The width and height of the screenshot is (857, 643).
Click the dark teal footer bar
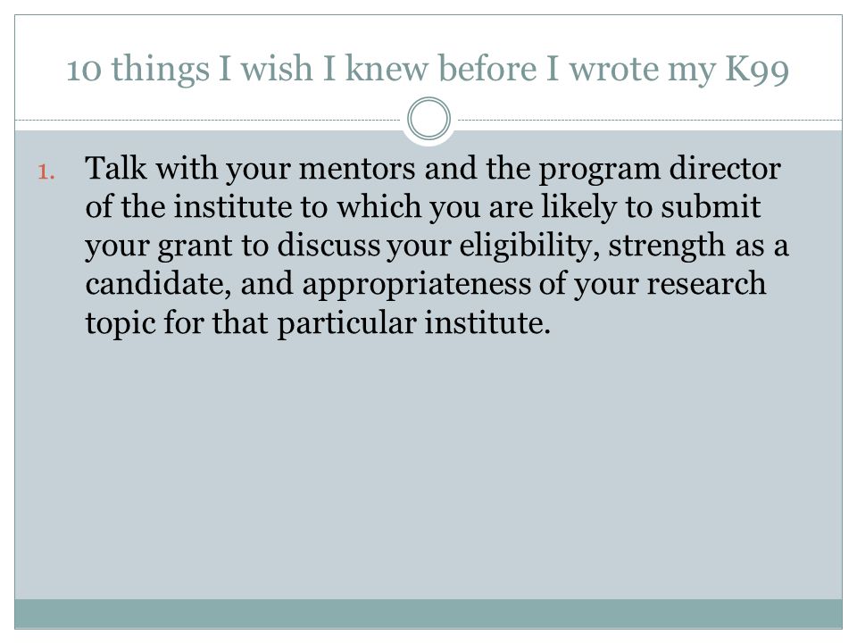pyautogui.click(x=428, y=614)
